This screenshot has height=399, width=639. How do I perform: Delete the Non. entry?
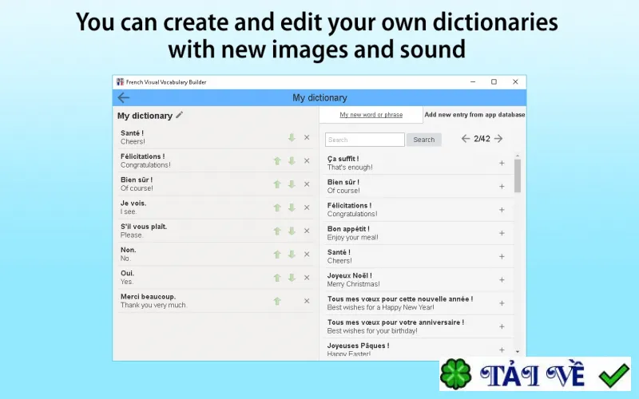click(x=307, y=254)
